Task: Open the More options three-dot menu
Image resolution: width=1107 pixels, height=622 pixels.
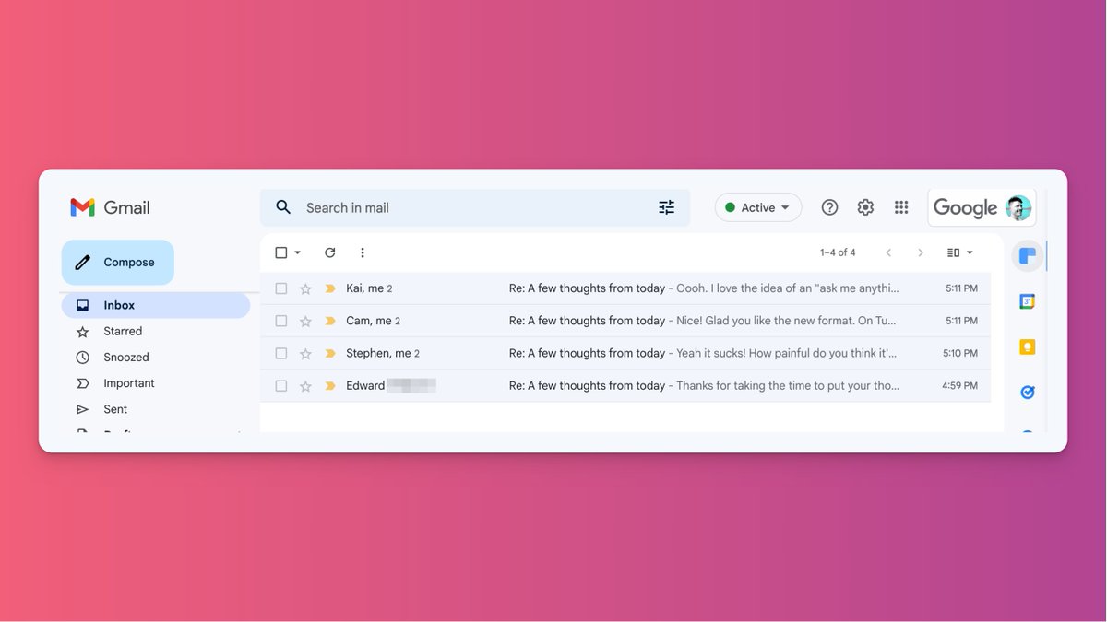Action: 362,252
